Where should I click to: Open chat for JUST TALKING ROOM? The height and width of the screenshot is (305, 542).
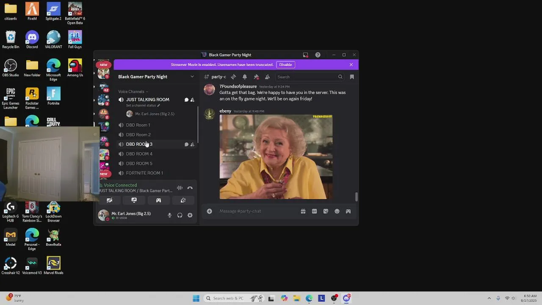(186, 100)
